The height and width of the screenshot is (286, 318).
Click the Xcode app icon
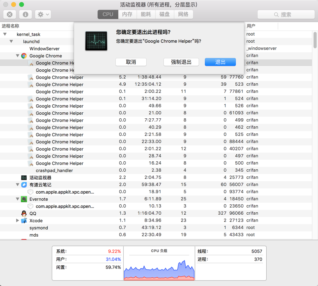[x=24, y=221]
